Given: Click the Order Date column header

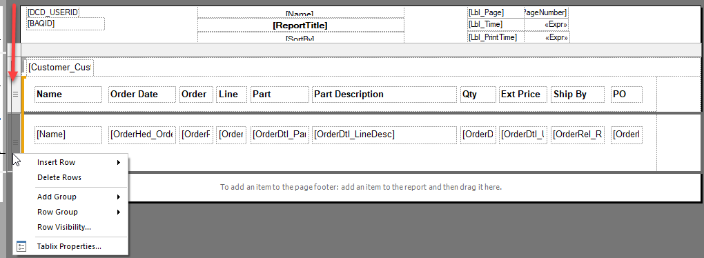Looking at the screenshot, I should coord(142,95).
